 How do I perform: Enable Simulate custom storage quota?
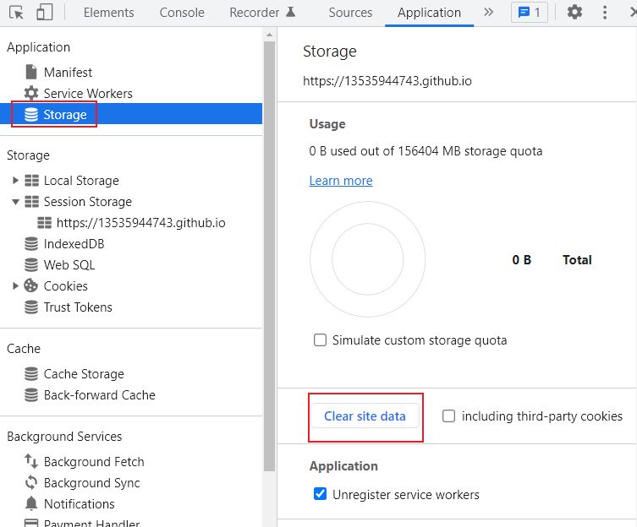pyautogui.click(x=320, y=340)
